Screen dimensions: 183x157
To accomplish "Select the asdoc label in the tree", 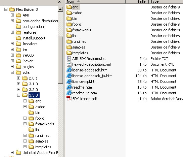I will [x=40, y=107].
